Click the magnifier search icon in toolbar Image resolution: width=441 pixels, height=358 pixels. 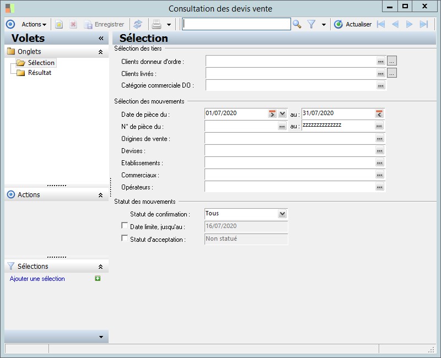pos(297,24)
